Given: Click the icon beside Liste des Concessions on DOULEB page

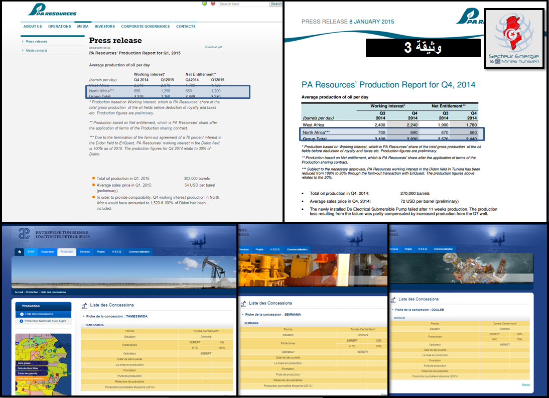Looking at the screenshot, I should (x=393, y=300).
